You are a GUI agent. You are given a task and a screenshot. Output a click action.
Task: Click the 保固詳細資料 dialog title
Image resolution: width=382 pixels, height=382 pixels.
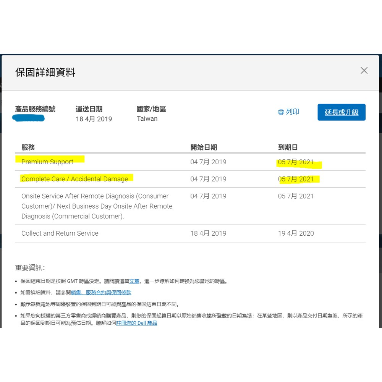pos(45,73)
